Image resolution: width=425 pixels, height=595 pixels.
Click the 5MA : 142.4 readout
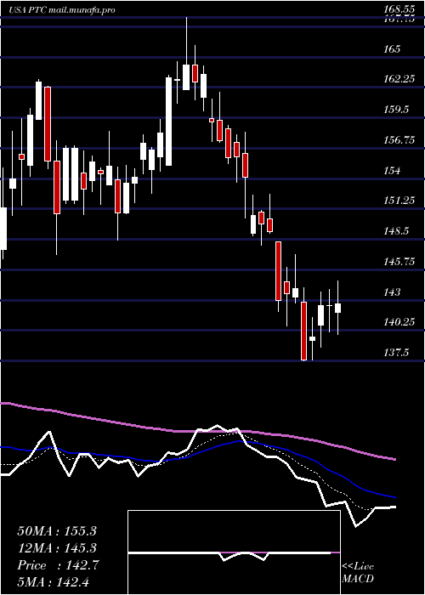[53, 581]
